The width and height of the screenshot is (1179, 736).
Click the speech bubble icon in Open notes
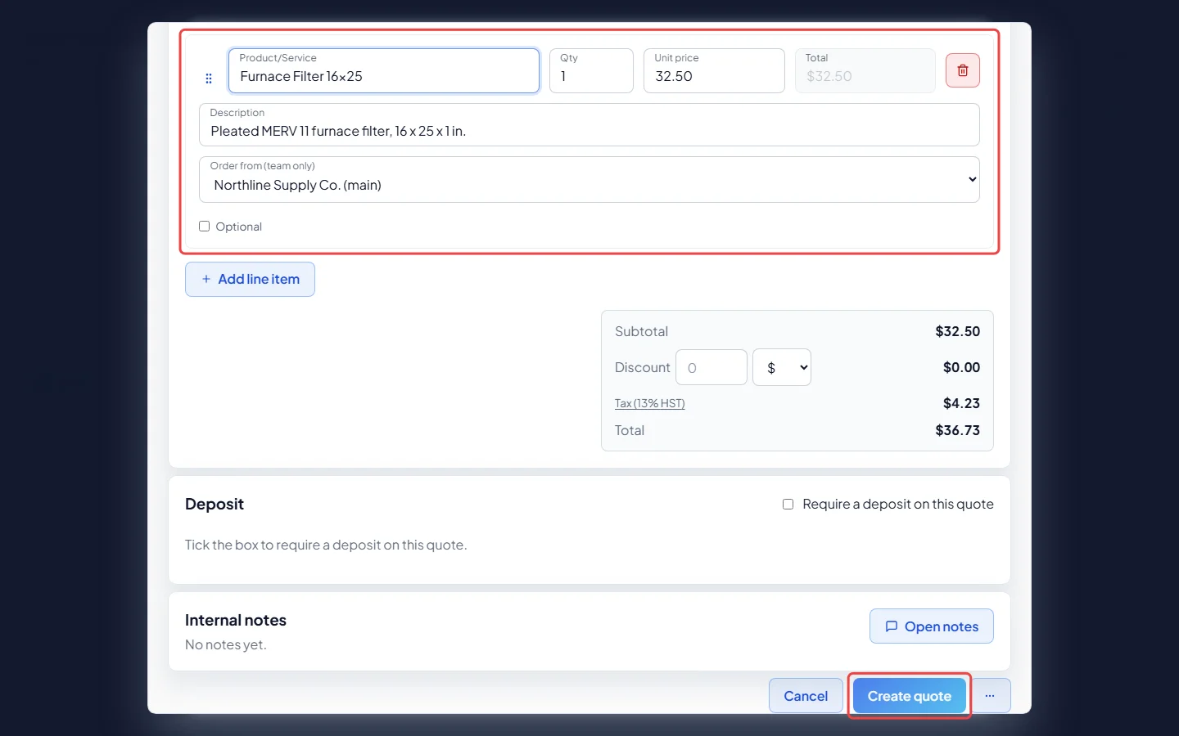892,626
